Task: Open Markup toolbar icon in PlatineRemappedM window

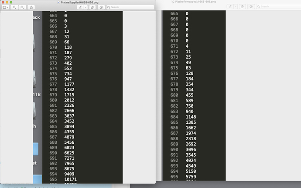Action: tap(251, 7)
